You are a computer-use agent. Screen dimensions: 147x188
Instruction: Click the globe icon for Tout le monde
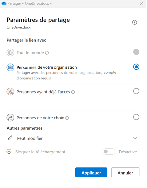pyautogui.click(x=10, y=52)
